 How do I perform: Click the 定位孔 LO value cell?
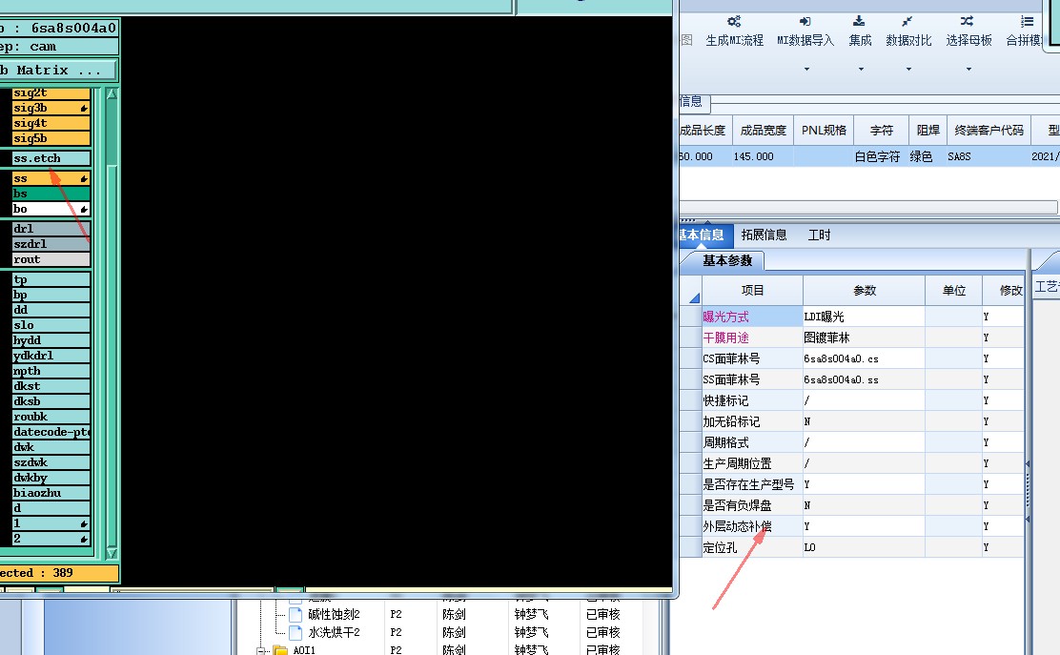864,547
